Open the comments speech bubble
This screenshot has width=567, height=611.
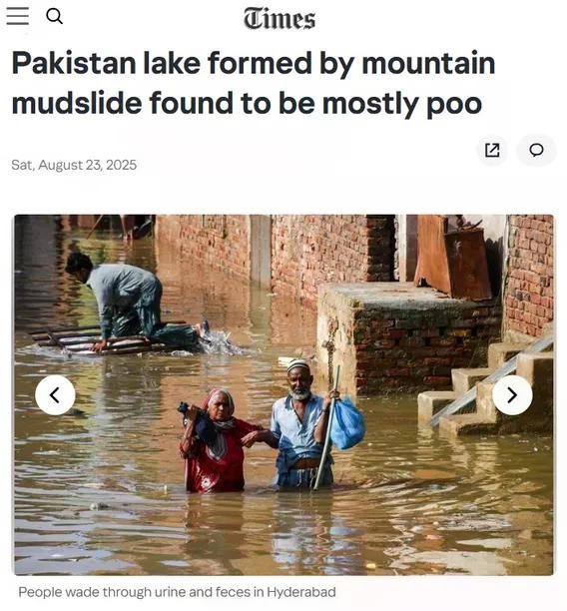536,150
